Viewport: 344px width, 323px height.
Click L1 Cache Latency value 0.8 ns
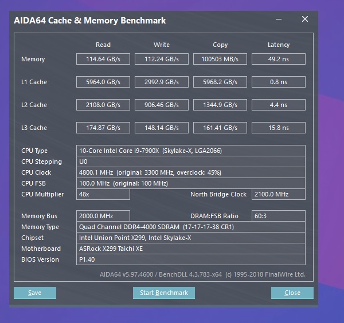click(x=279, y=82)
